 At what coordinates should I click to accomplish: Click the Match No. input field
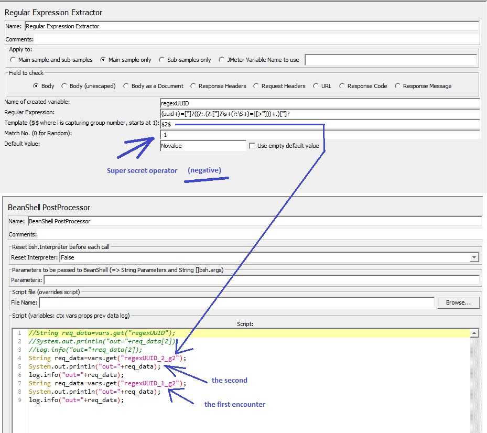(320, 135)
